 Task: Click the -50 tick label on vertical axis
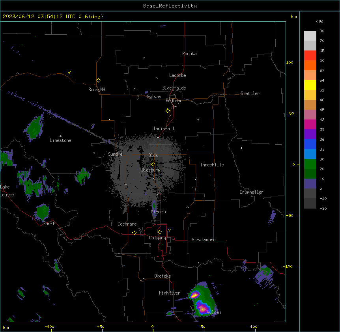290,215
